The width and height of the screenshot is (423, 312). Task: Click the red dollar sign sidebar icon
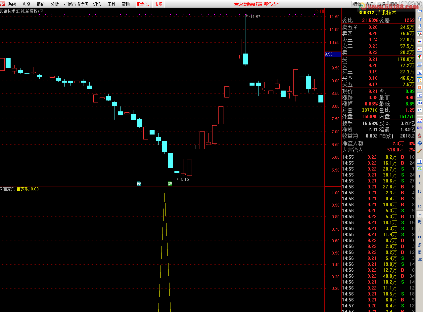419,136
